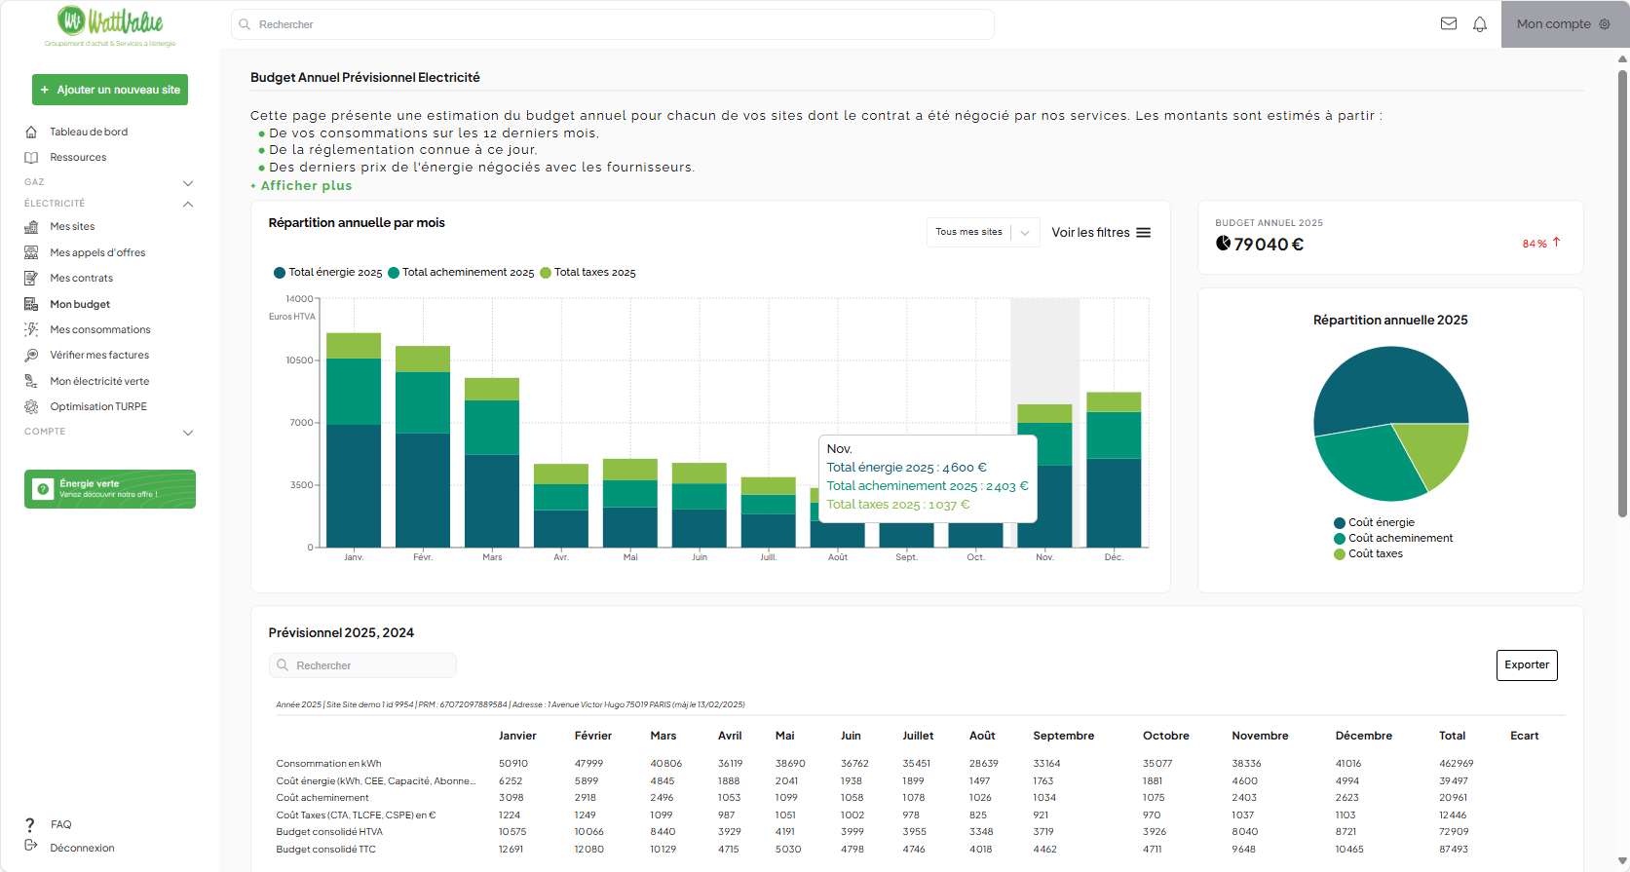Toggle Coût taxes pie legend entry

(1375, 554)
